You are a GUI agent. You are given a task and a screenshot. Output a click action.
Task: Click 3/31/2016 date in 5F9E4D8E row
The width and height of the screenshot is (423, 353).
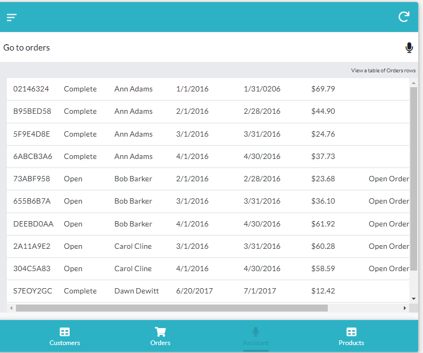262,134
